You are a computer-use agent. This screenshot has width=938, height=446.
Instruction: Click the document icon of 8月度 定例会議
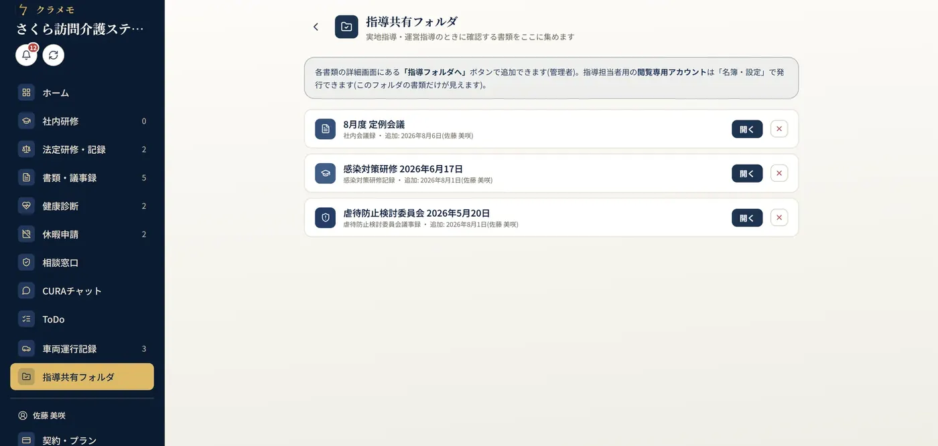[x=326, y=129]
